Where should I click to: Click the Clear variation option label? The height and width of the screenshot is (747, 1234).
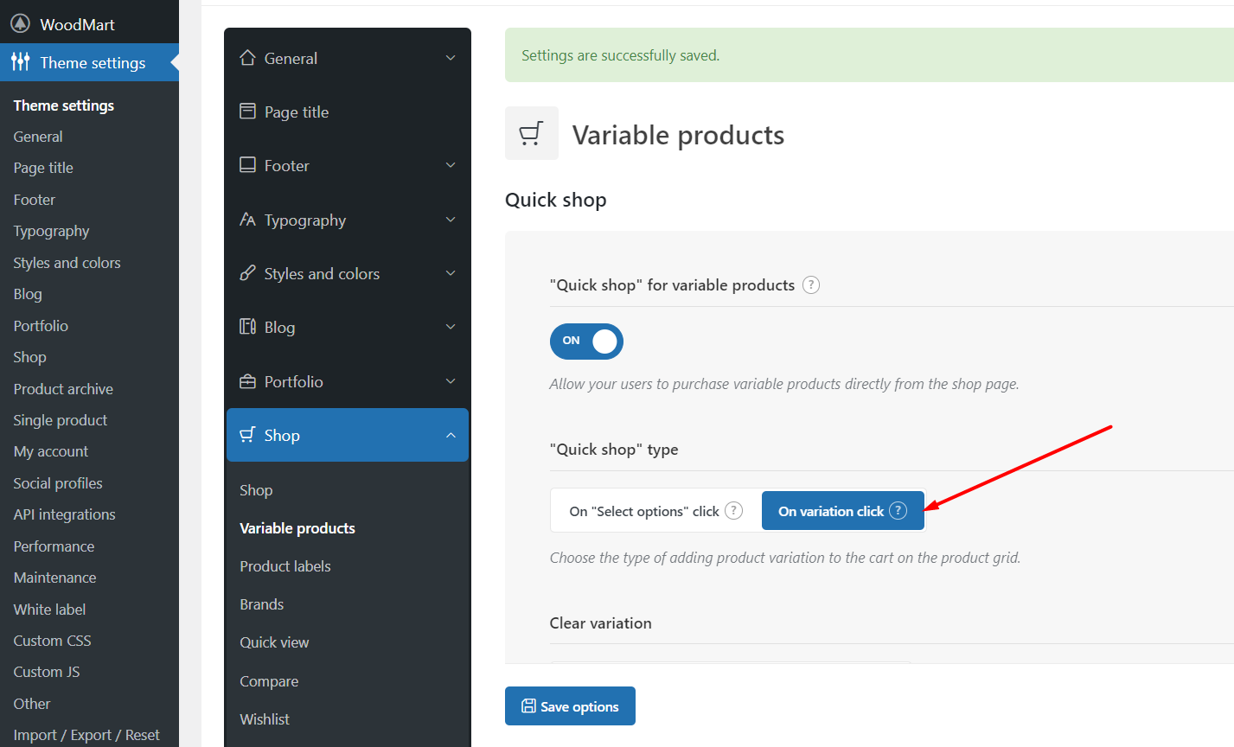coord(600,623)
